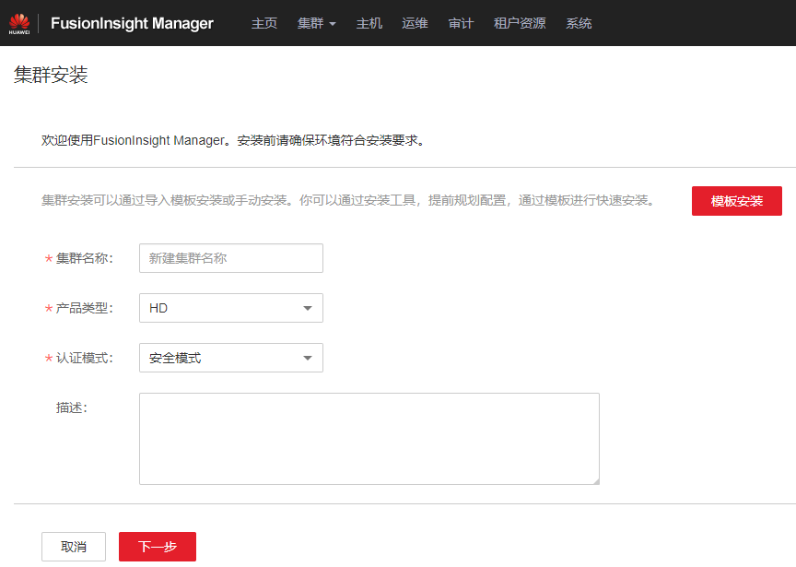Click the 集群名称 field label
Image resolution: width=796 pixels, height=567 pixels.
point(84,258)
